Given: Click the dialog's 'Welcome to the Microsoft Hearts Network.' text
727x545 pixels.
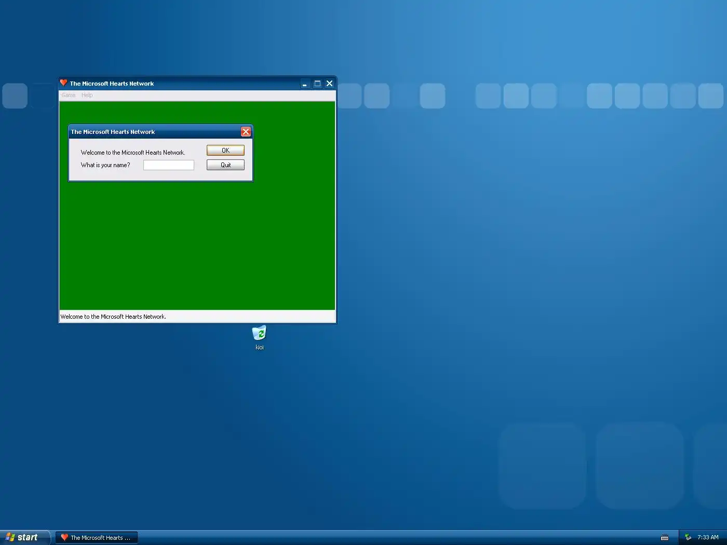Looking at the screenshot, I should click(133, 153).
